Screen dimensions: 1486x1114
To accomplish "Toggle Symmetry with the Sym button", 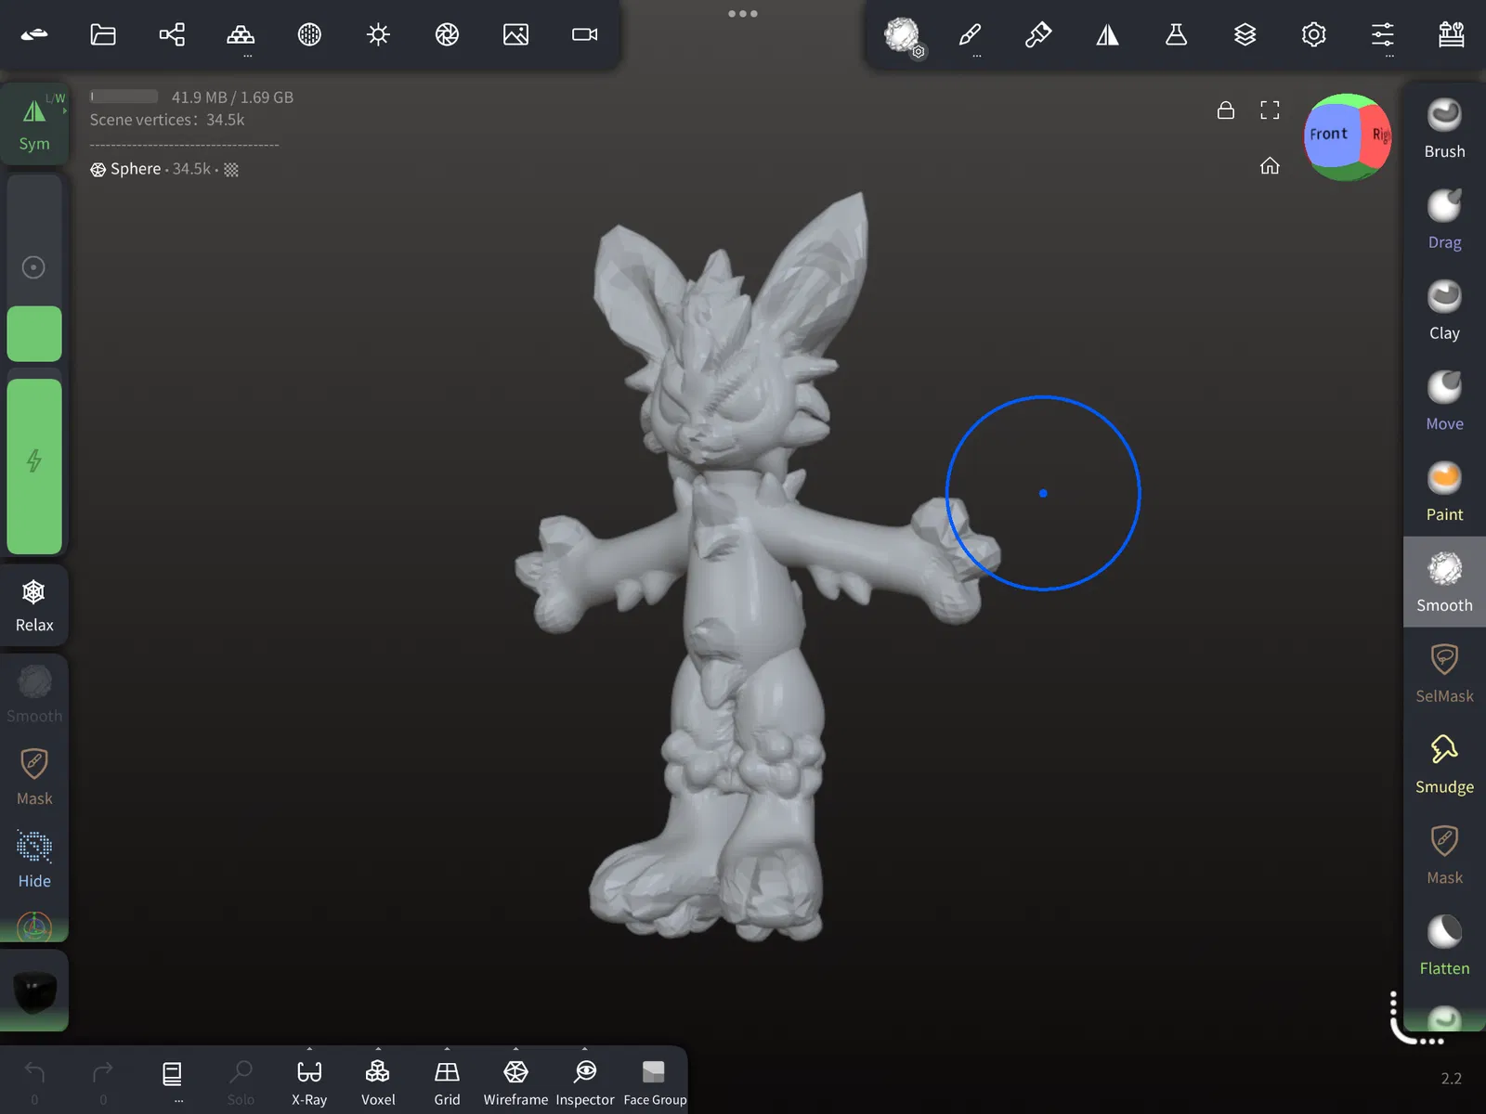I will [x=34, y=124].
